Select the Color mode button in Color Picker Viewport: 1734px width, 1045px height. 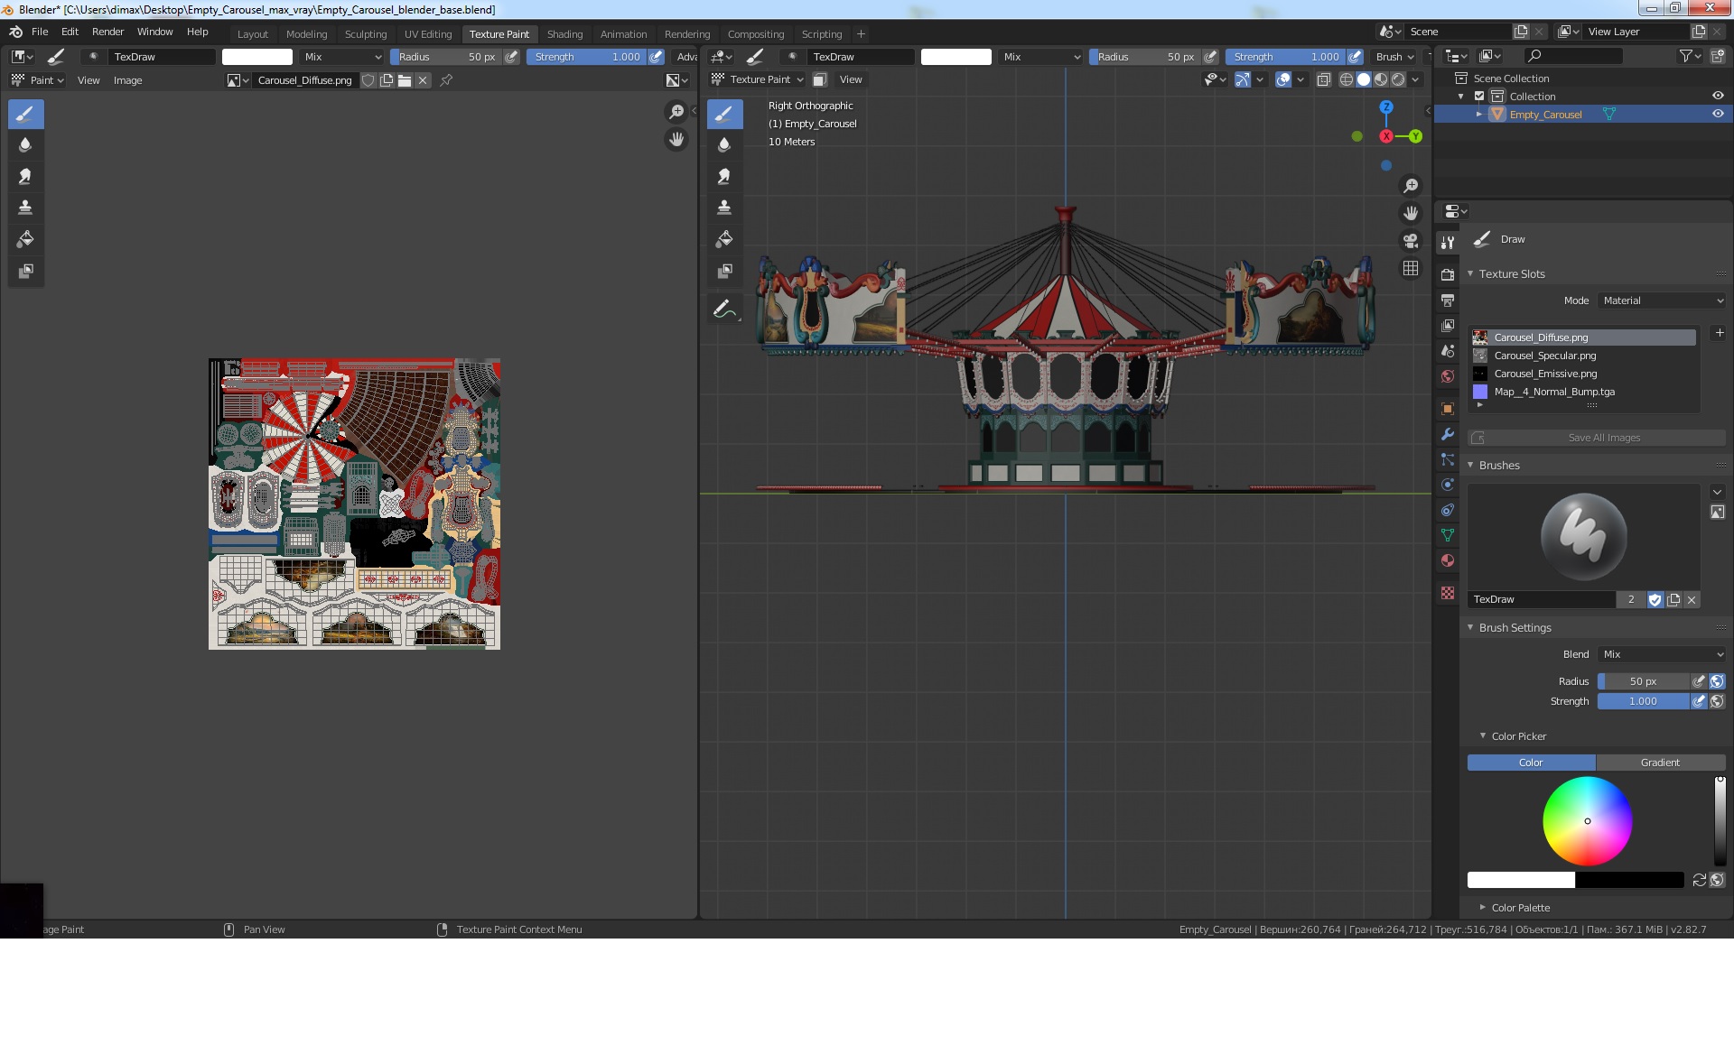1532,763
